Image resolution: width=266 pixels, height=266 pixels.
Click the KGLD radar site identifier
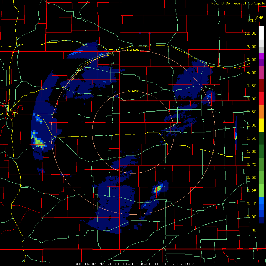tap(147, 264)
